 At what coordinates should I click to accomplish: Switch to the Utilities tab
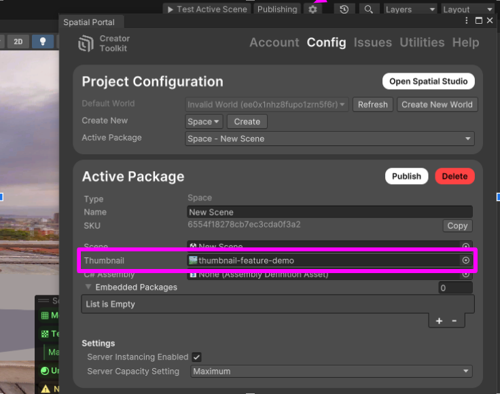pos(422,42)
